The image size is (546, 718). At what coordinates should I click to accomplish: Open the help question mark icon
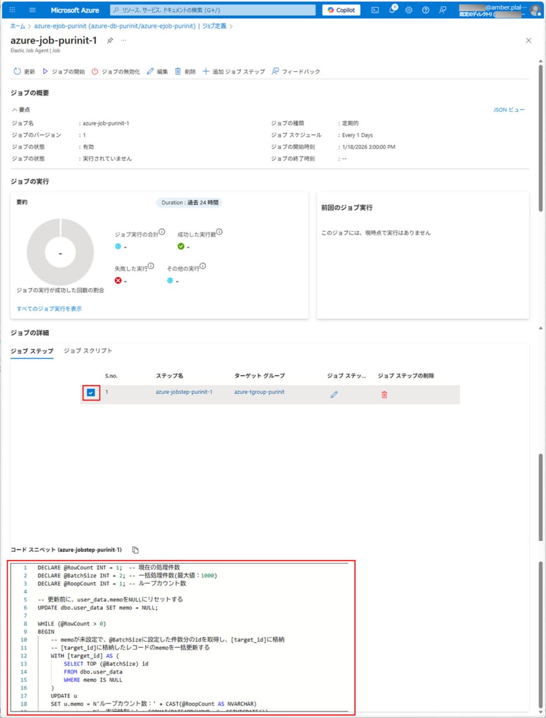click(x=426, y=10)
